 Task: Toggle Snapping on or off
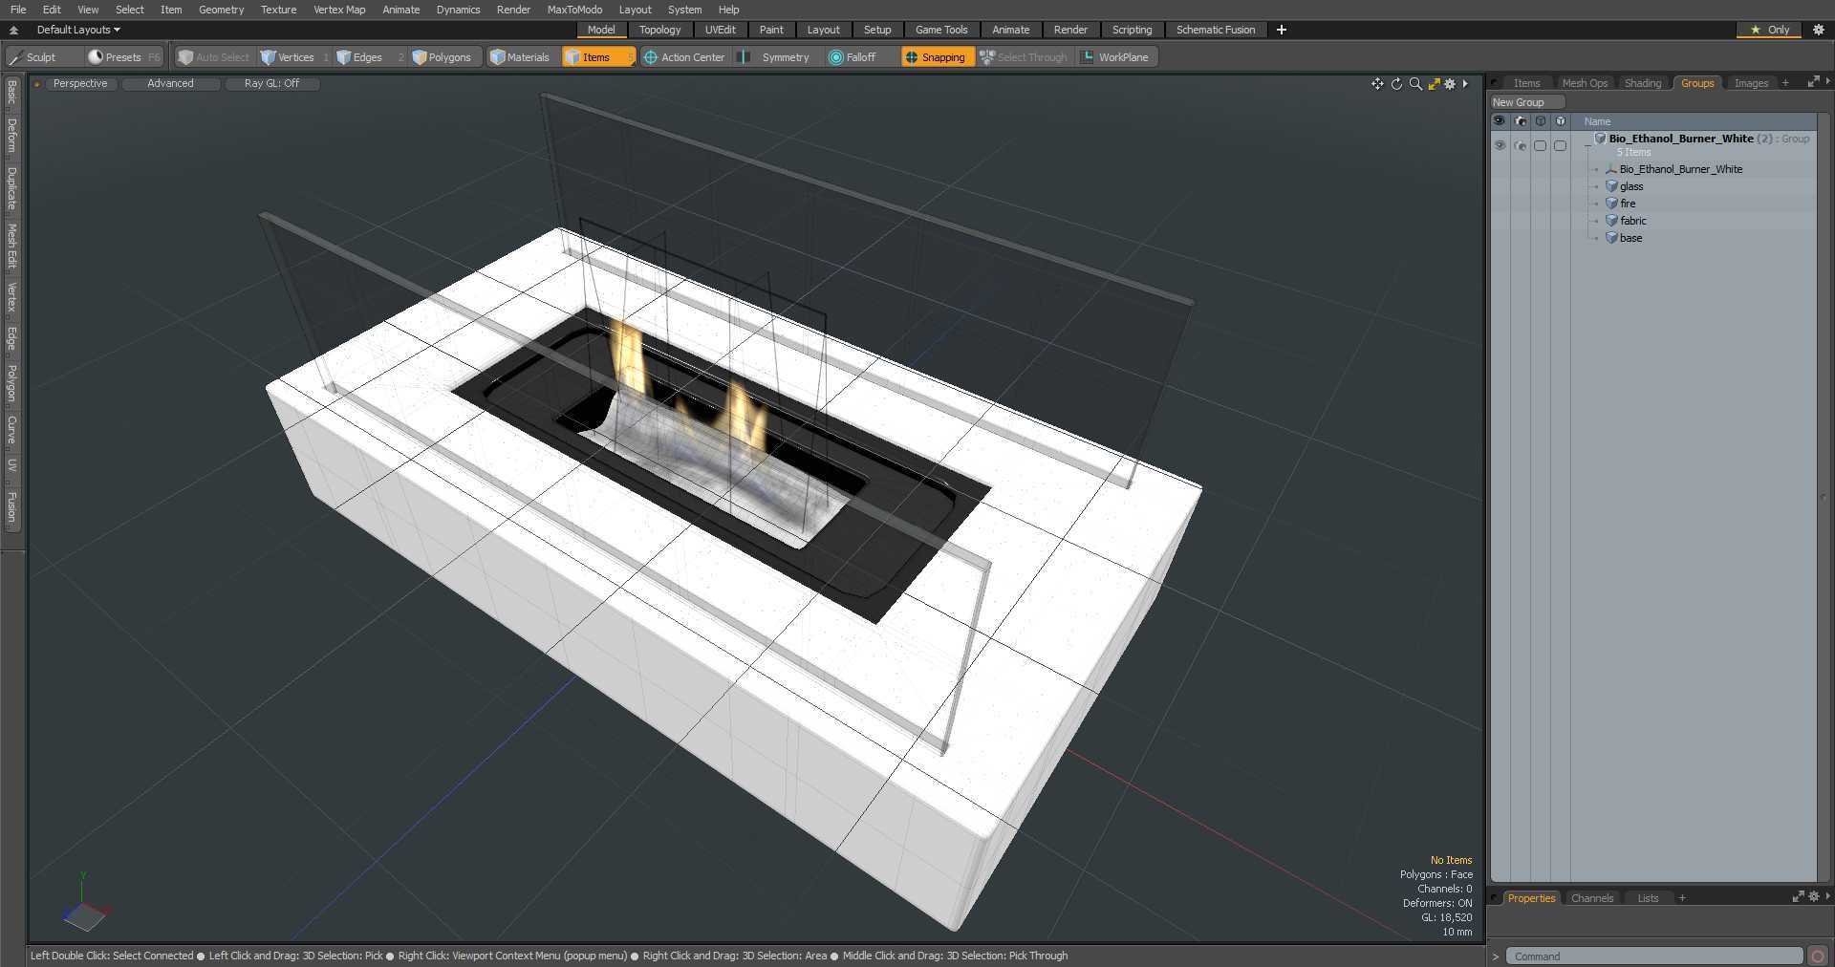click(x=936, y=57)
